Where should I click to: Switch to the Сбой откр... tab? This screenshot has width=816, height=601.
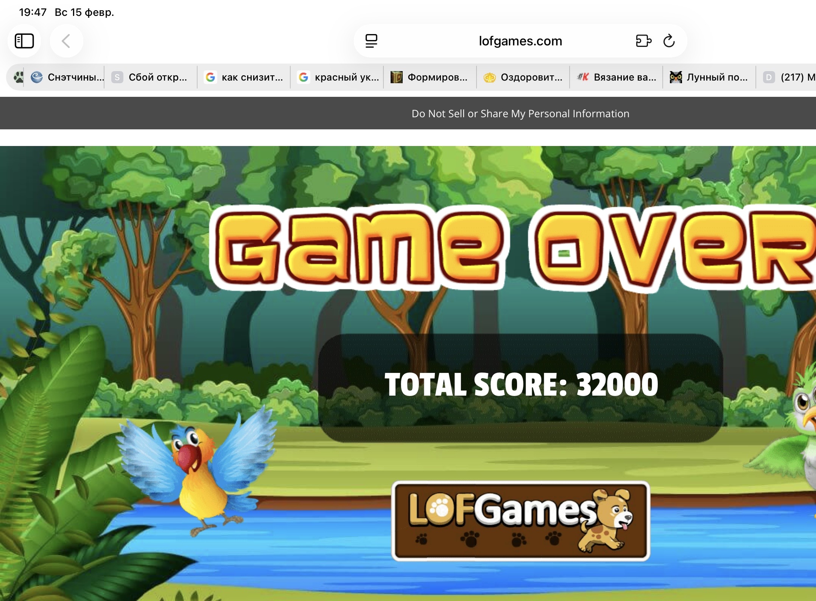[151, 77]
